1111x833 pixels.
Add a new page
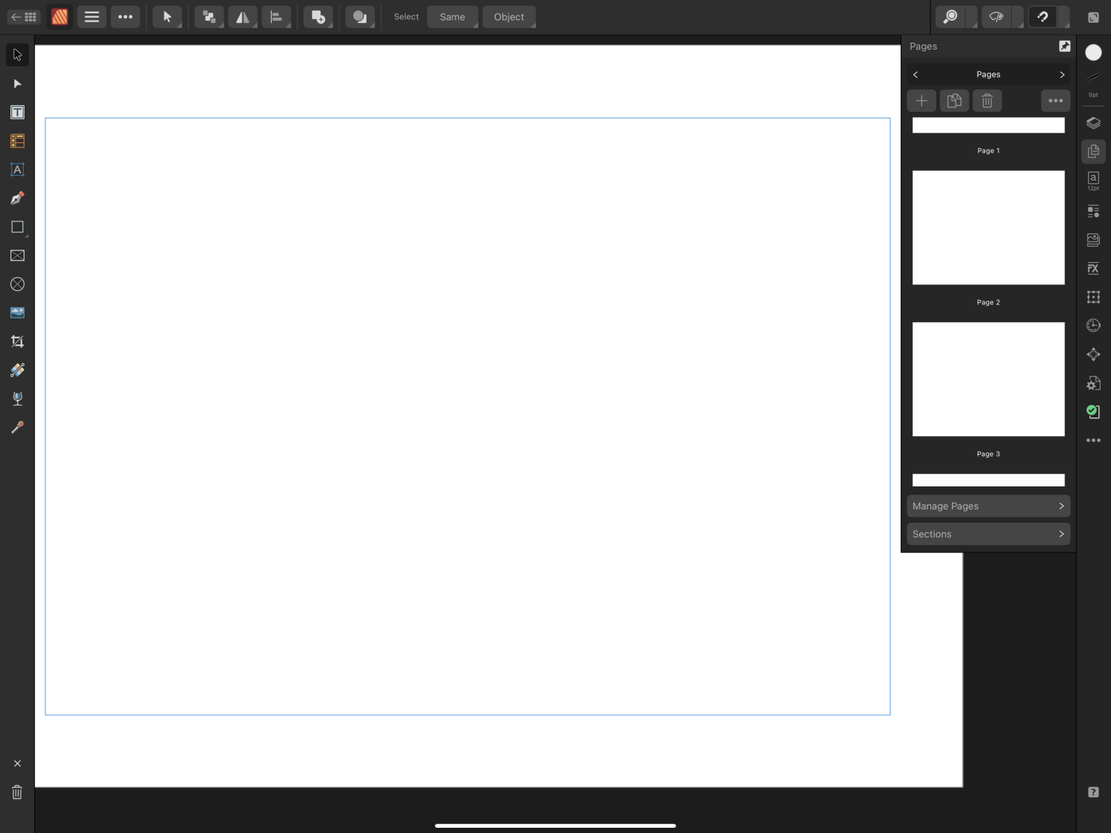(x=921, y=100)
